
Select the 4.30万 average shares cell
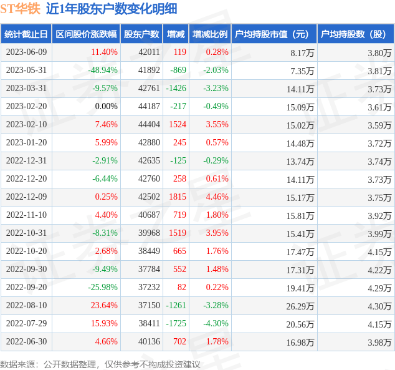coord(379,306)
